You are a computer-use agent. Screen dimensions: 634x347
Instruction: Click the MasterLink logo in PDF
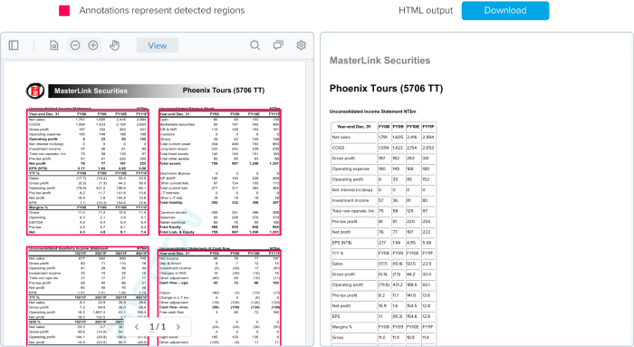(x=35, y=91)
